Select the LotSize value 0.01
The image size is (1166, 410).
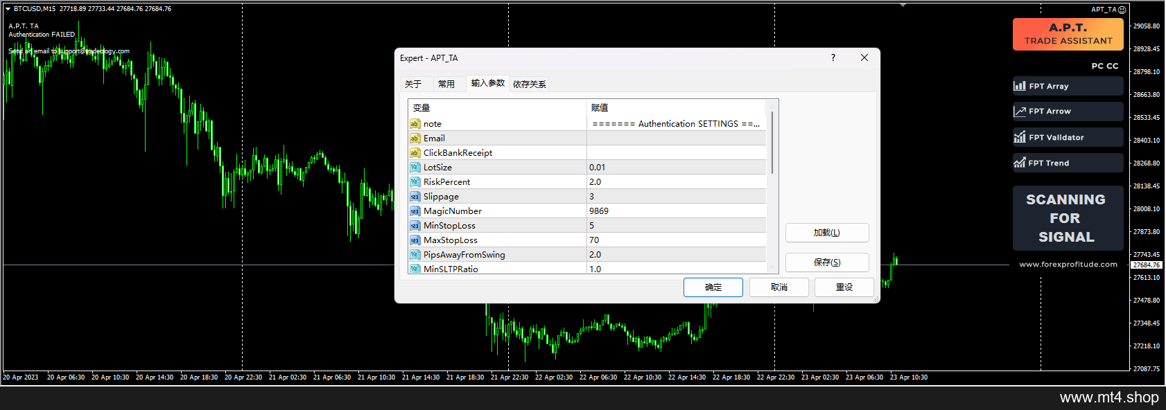pyautogui.click(x=677, y=168)
